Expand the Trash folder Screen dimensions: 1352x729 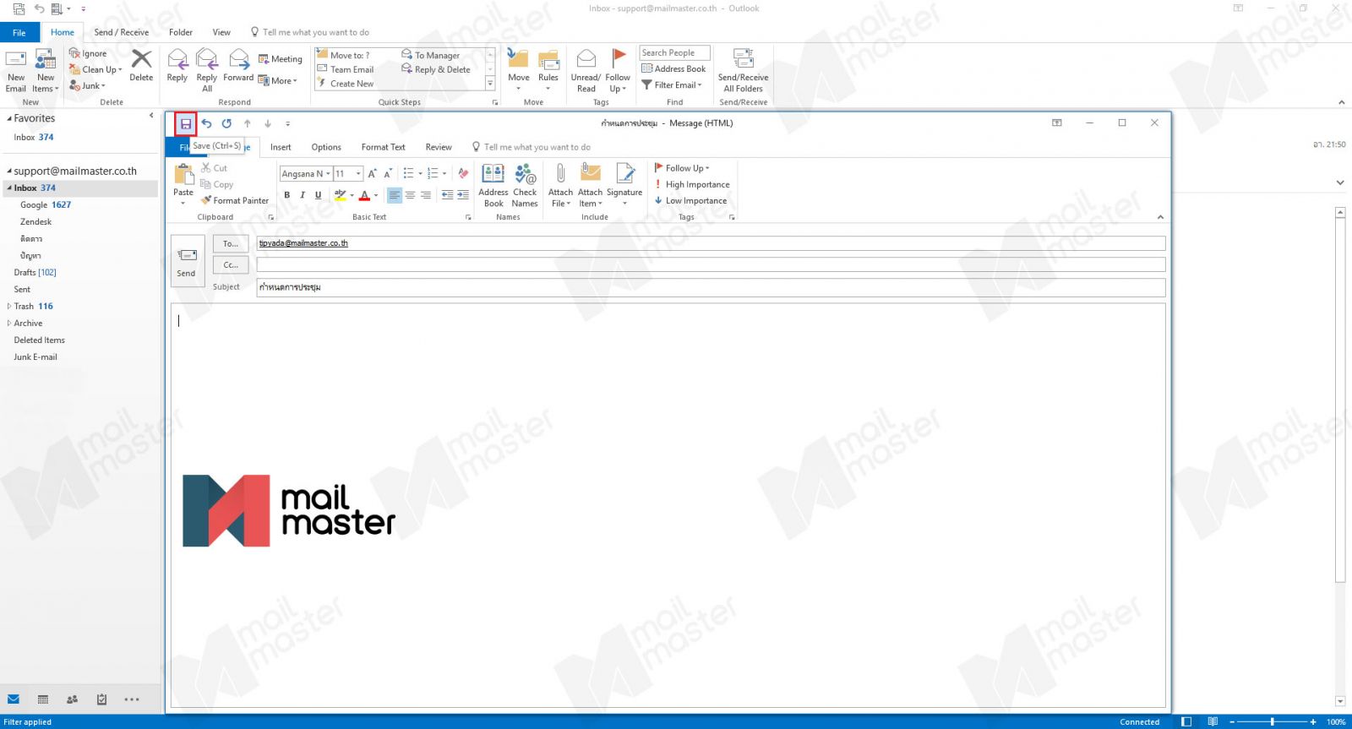point(9,306)
